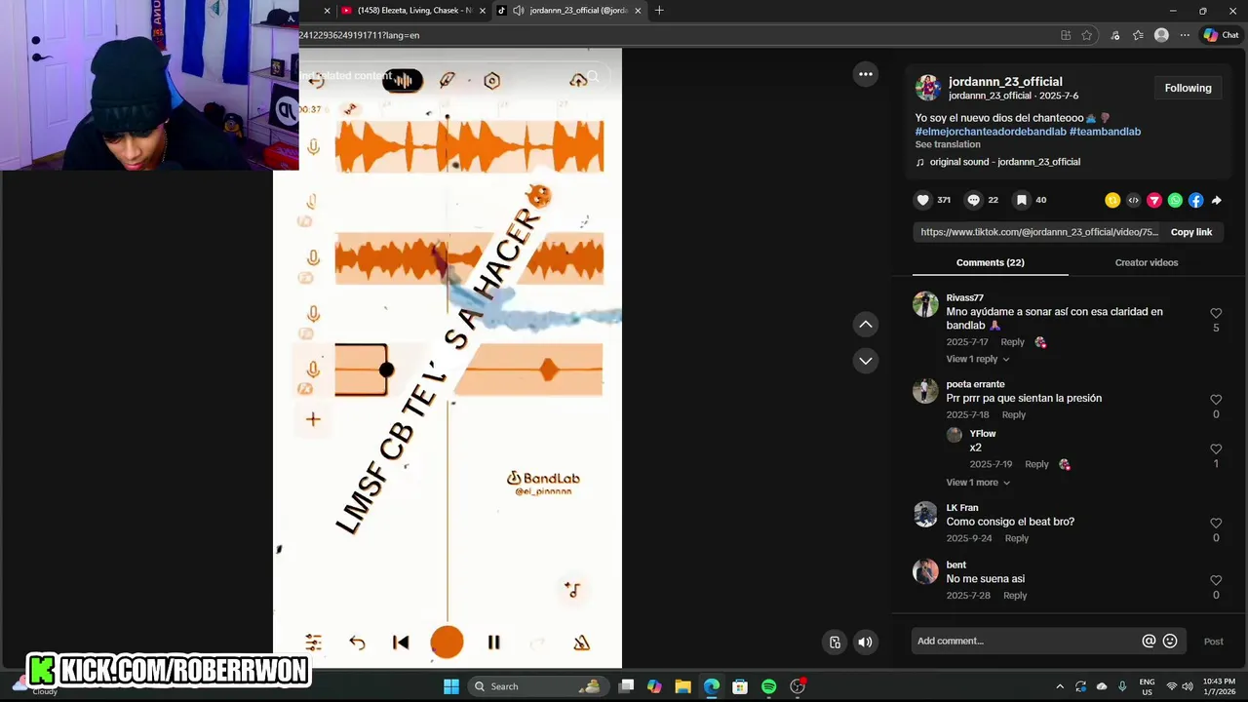Click the browser address bar URL
Image resolution: width=1248 pixels, height=702 pixels.
click(x=359, y=35)
